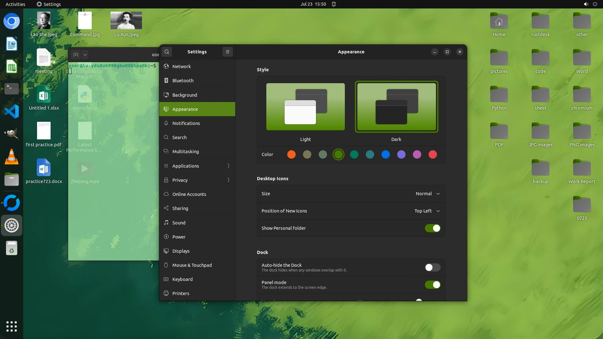Open the GIMP dock icon
Image resolution: width=603 pixels, height=339 pixels.
pos(12,134)
